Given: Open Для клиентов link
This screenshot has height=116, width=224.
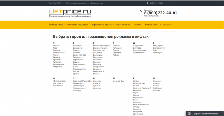Looking at the screenshot, I should tap(96, 3).
